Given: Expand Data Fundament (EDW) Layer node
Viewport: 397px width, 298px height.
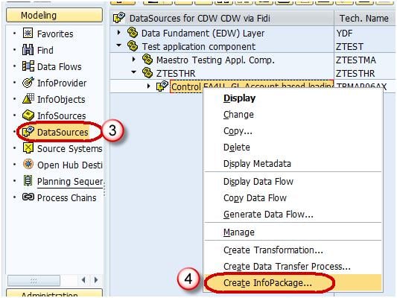Looking at the screenshot, I should coord(118,33).
